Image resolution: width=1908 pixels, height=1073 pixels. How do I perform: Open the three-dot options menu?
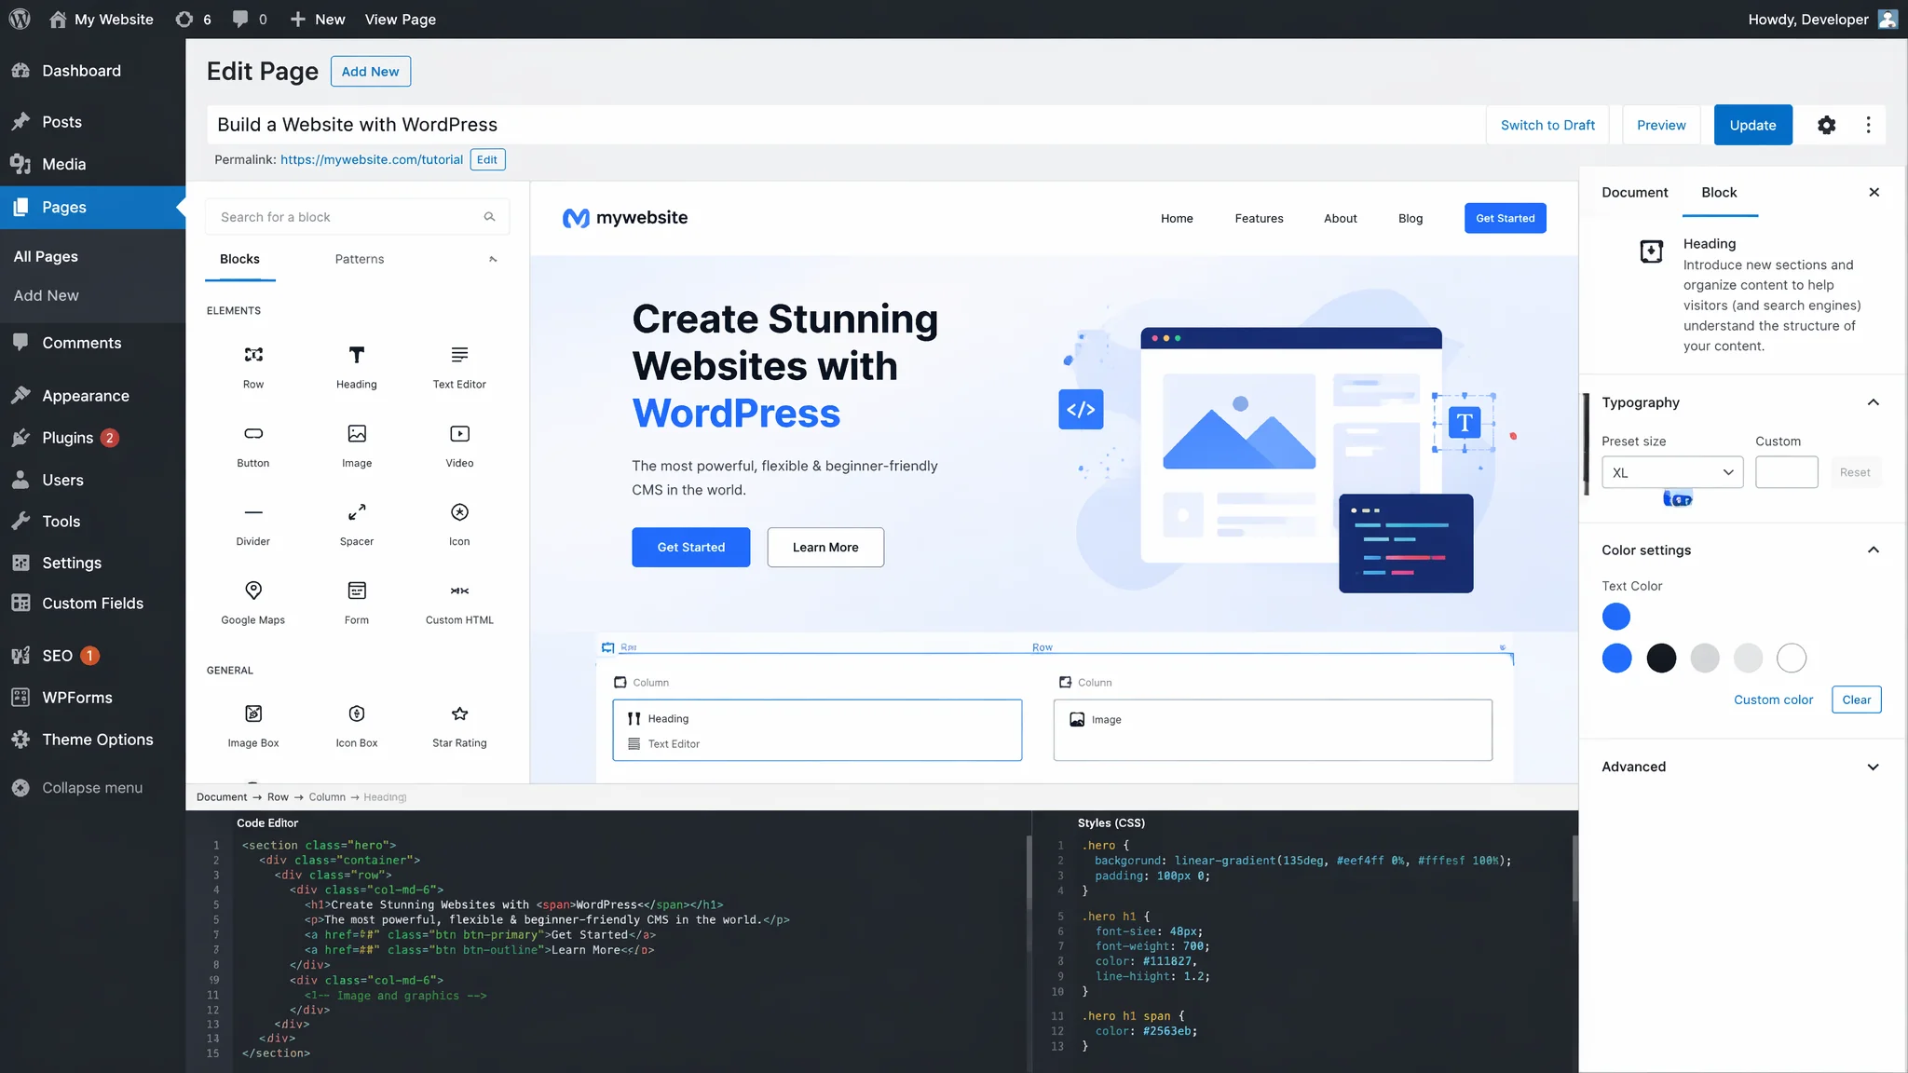pyautogui.click(x=1868, y=125)
